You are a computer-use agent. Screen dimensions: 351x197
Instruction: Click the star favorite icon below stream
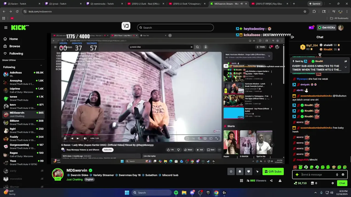tap(231, 172)
